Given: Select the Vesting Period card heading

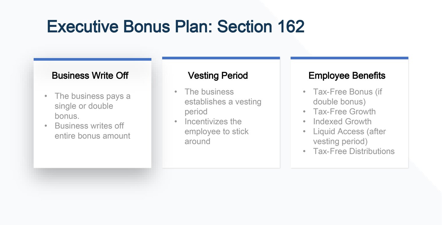Looking at the screenshot, I should click(218, 76).
